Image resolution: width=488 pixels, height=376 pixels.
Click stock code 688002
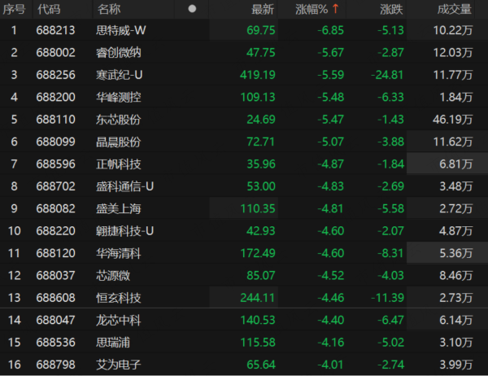pos(55,53)
